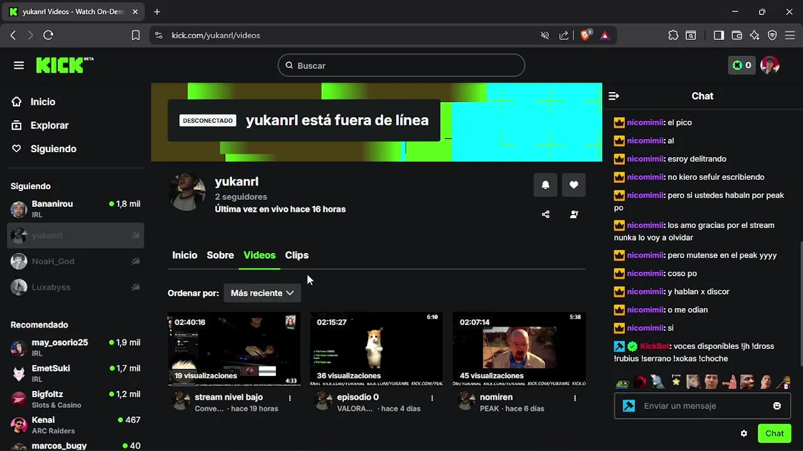Share the yukanrl channel
Viewport: 803px width, 451px height.
(546, 214)
